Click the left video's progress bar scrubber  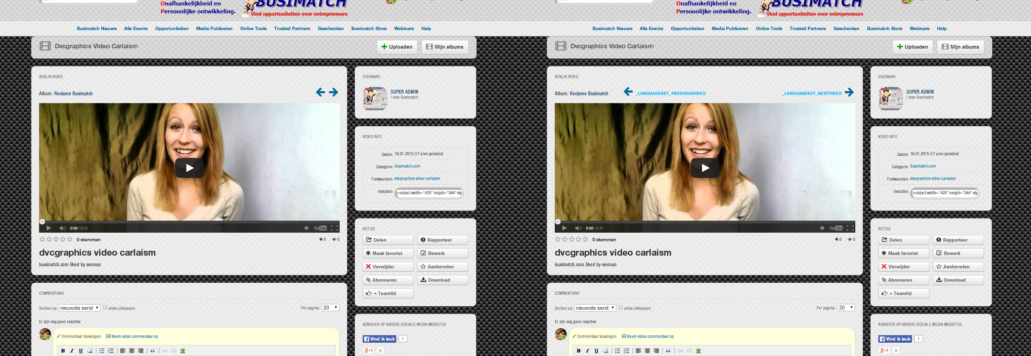click(x=42, y=222)
